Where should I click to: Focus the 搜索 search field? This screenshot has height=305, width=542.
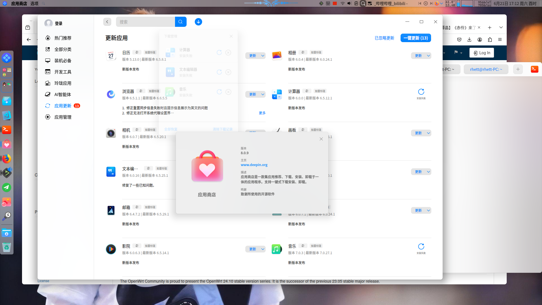(145, 22)
